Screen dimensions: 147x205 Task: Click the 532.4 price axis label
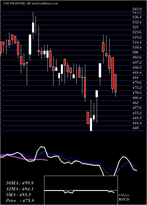click(137, 22)
